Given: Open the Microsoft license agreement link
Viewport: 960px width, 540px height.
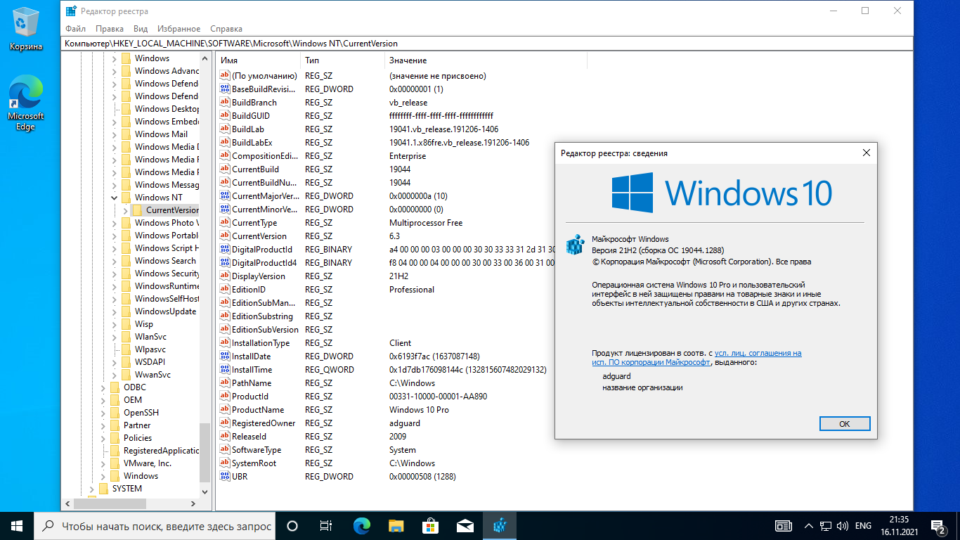Looking at the screenshot, I should tap(758, 353).
